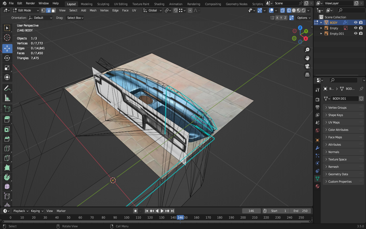
Task: Select the Annotate tool
Action: [7, 88]
